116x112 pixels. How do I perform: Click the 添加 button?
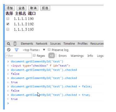coord(10,8)
